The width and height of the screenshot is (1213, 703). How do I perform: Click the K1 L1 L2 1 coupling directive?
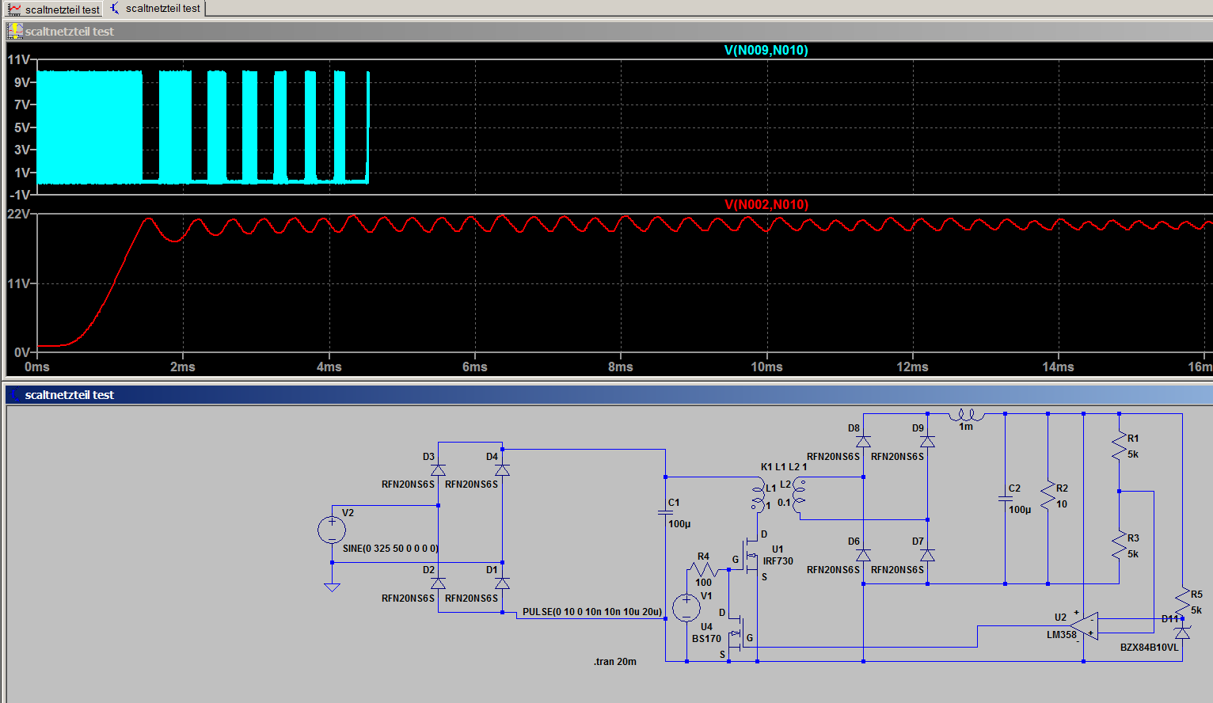(x=784, y=466)
